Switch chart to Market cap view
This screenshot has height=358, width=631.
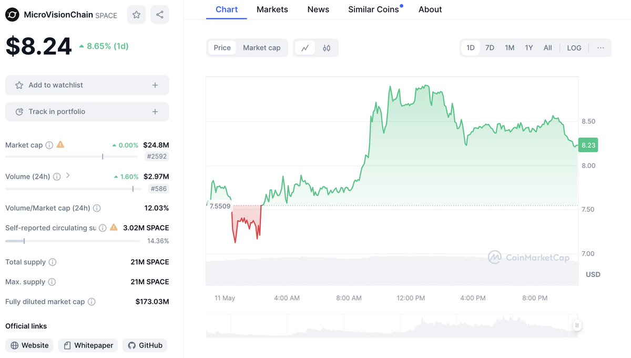click(261, 47)
